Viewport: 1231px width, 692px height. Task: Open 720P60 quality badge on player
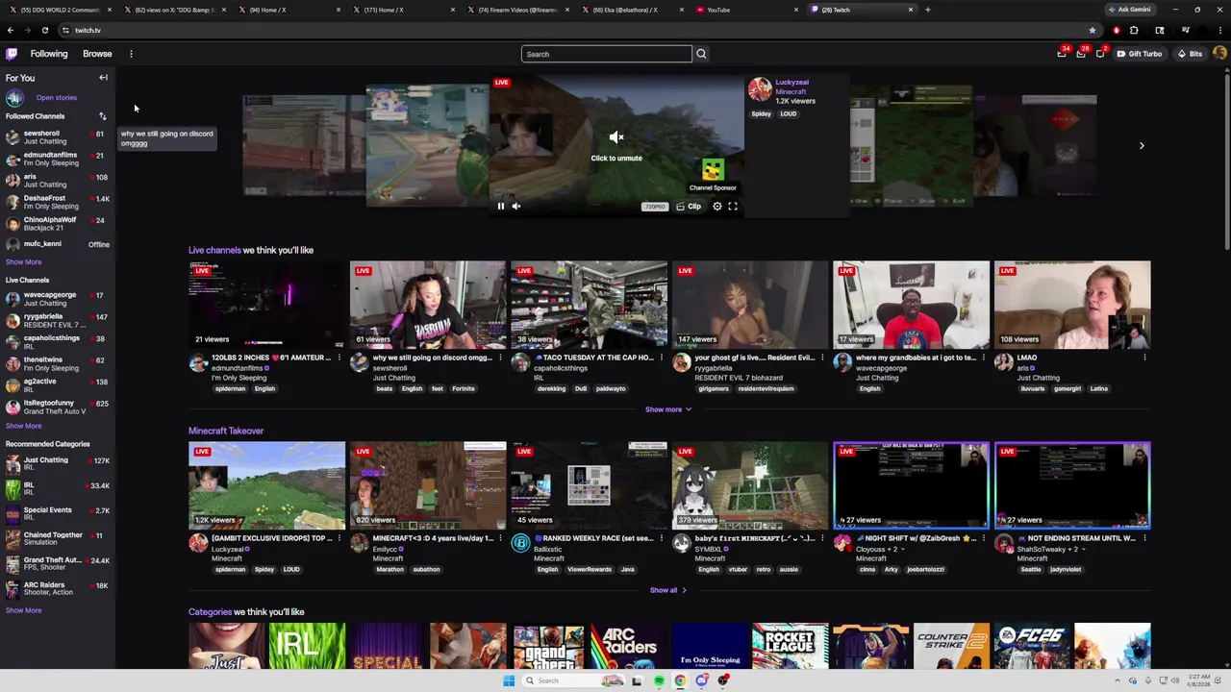point(655,206)
